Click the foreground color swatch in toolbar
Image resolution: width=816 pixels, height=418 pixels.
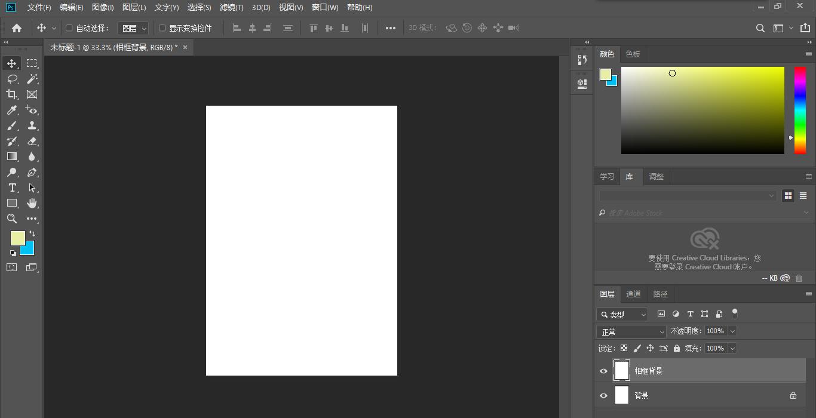pos(17,238)
